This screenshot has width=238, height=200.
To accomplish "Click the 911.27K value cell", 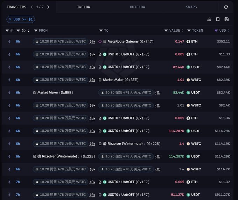I will click(177, 195).
